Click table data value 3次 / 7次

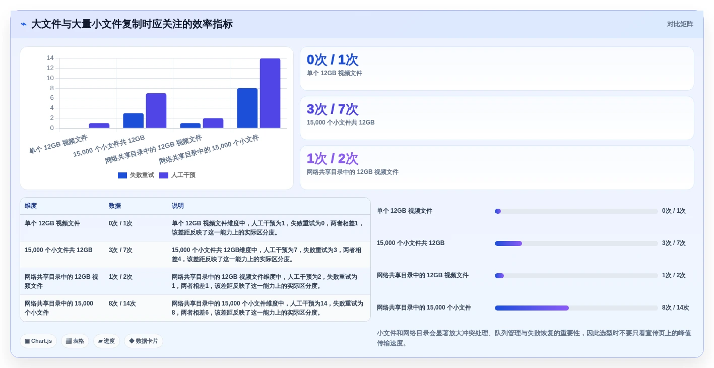(120, 250)
